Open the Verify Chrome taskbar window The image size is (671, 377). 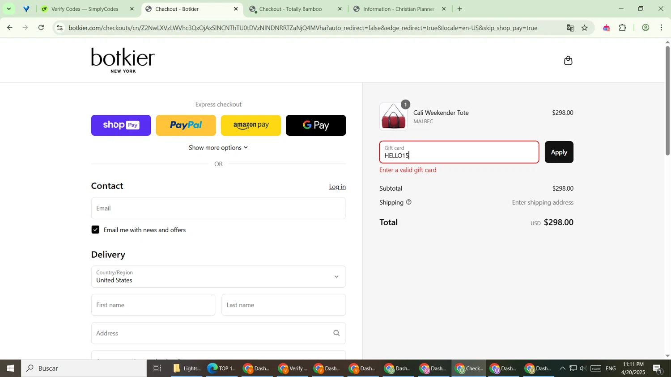pyautogui.click(x=293, y=369)
